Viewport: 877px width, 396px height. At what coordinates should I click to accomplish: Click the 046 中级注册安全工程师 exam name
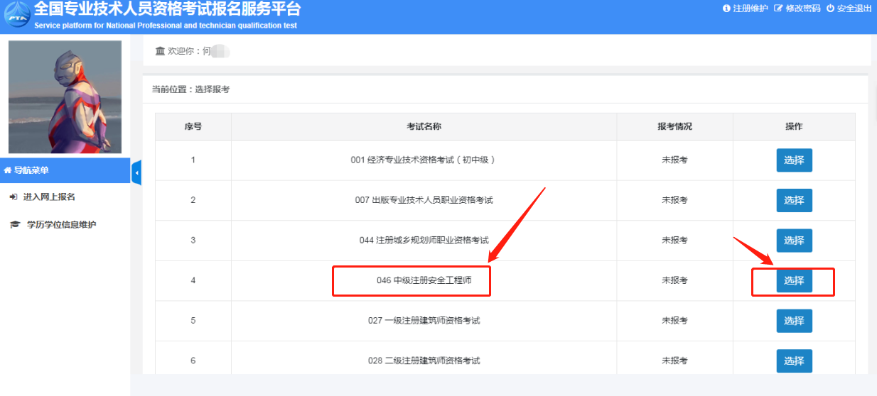point(424,280)
